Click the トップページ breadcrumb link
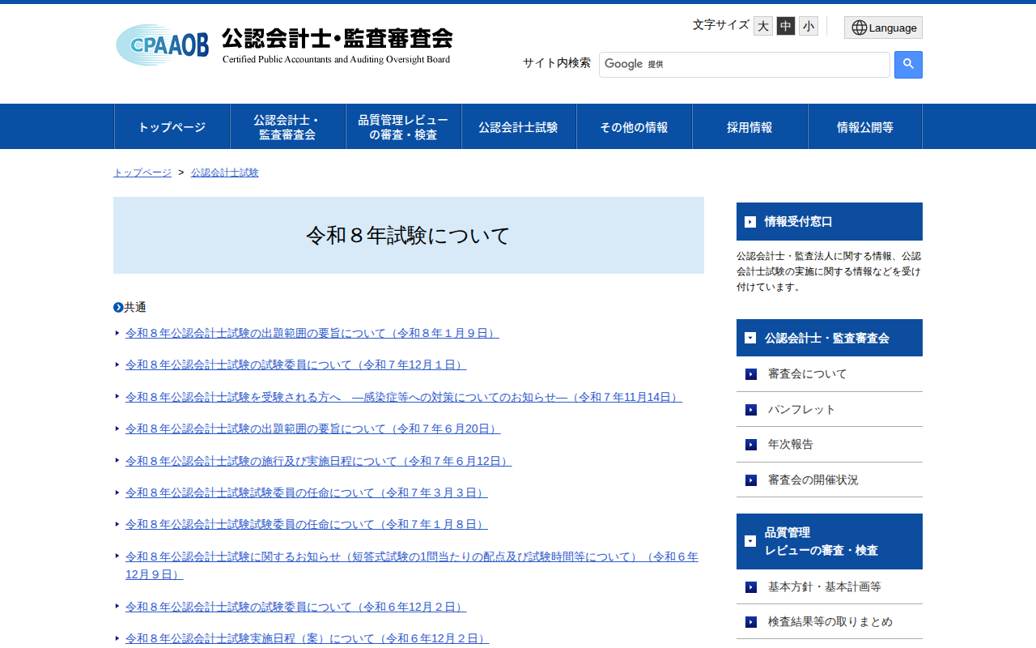The height and width of the screenshot is (648, 1036). [142, 173]
